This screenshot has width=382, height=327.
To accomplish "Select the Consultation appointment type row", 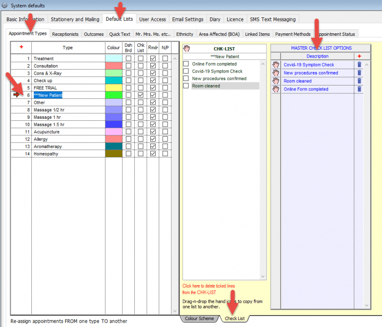I will 68,66.
